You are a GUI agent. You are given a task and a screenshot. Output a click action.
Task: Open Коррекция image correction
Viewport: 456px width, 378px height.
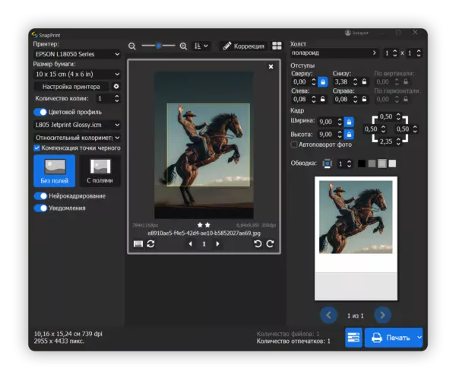[x=244, y=46]
